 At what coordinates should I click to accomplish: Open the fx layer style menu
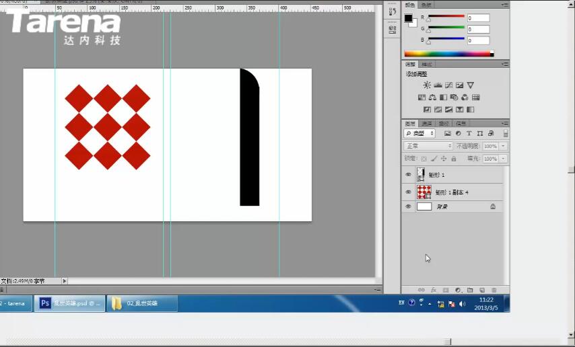coord(434,290)
